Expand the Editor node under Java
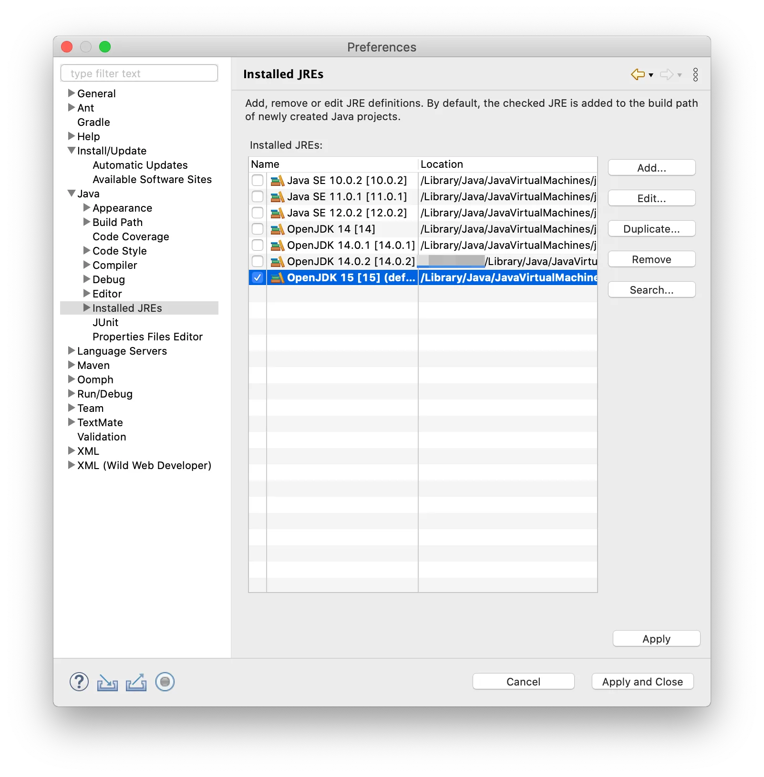The width and height of the screenshot is (764, 777). [87, 293]
